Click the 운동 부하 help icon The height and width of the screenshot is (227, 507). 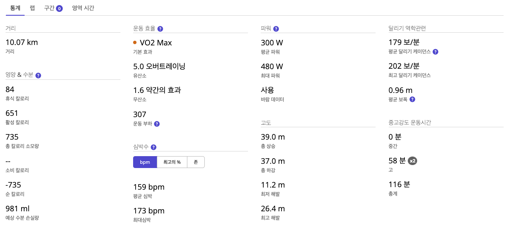point(157,124)
